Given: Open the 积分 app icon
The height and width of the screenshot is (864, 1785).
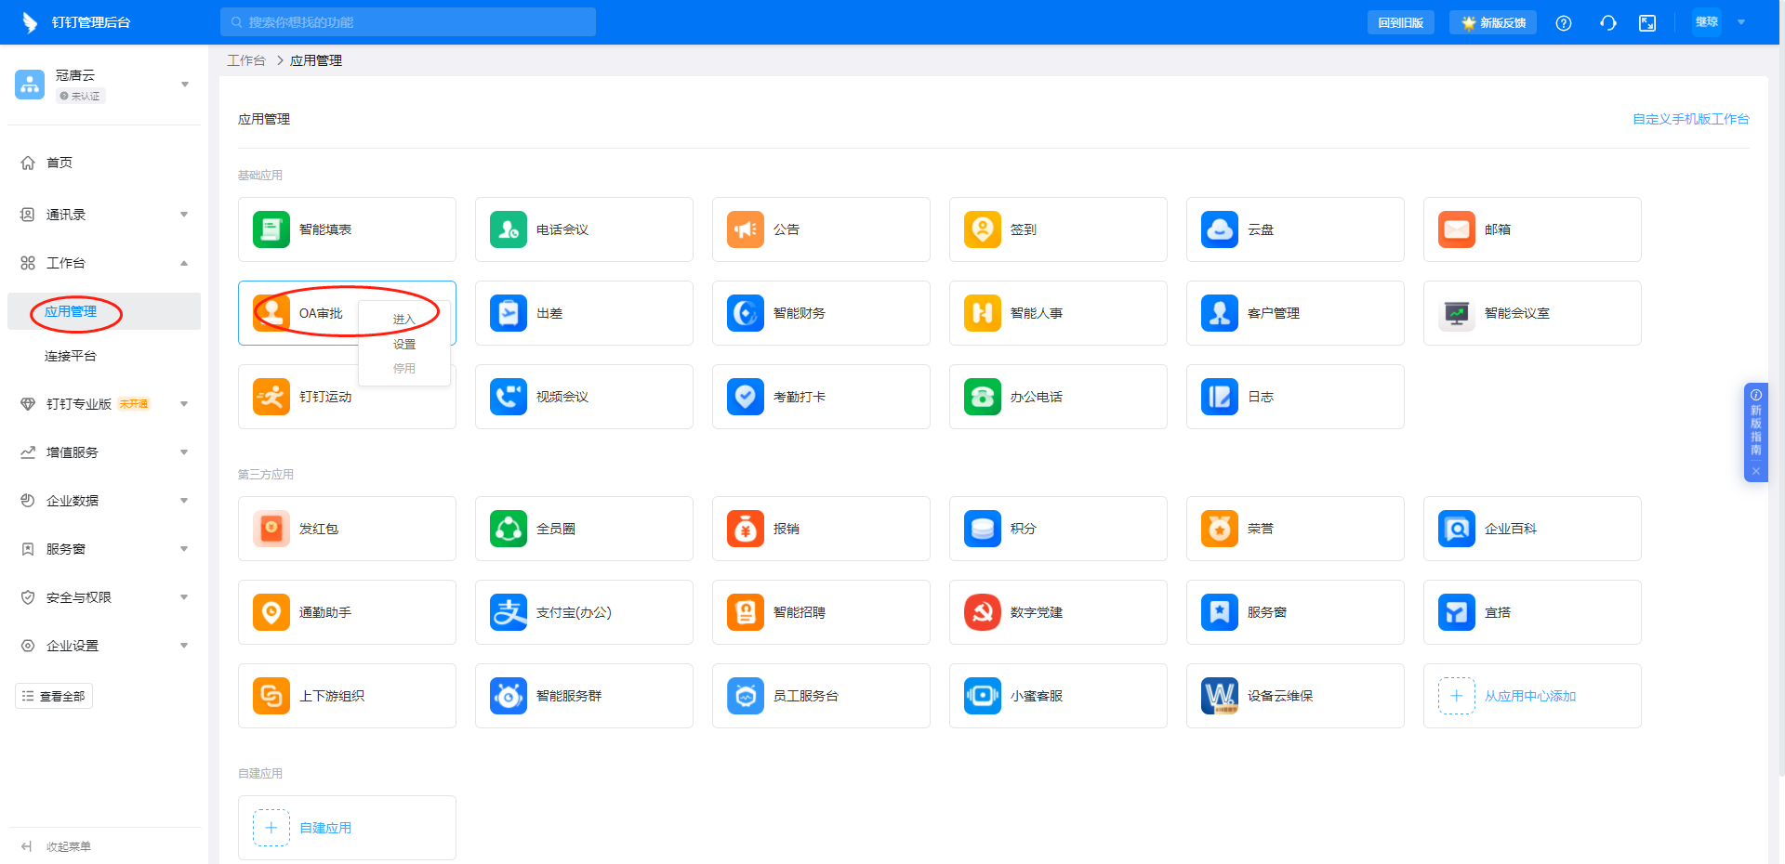Looking at the screenshot, I should 983,529.
